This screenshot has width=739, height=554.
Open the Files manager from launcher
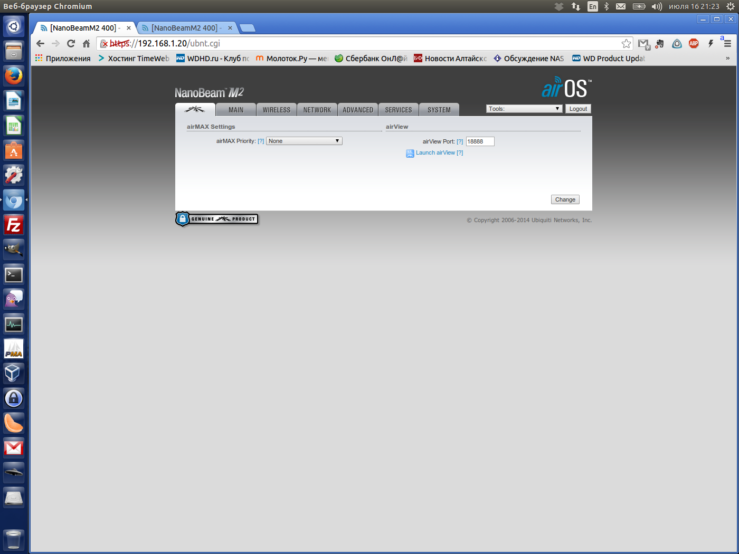[x=14, y=51]
